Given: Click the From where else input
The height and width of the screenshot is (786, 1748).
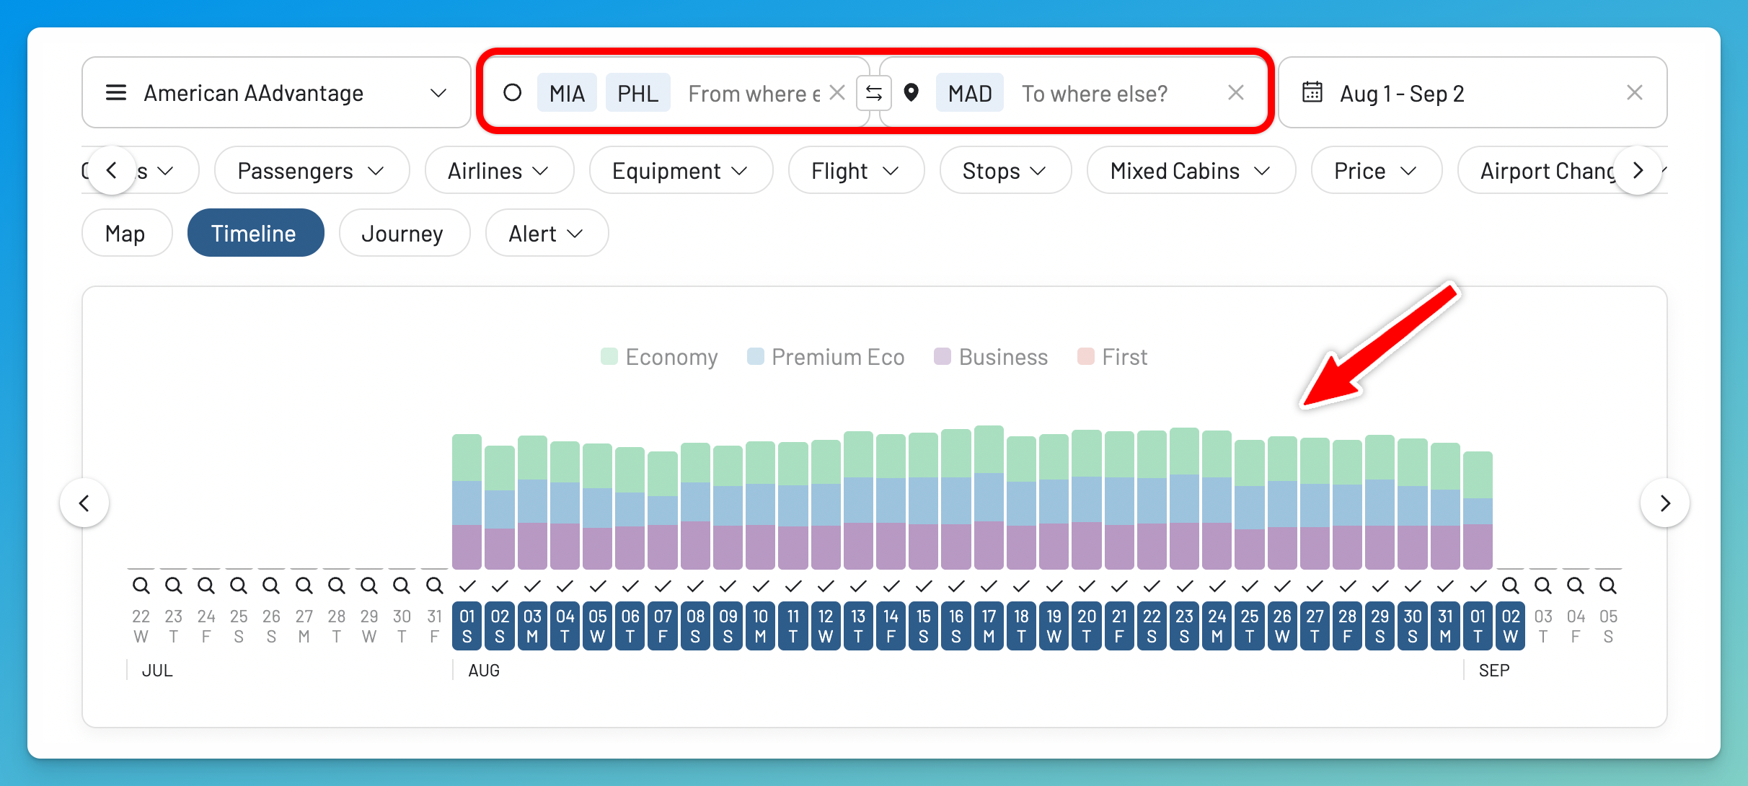Looking at the screenshot, I should click(x=754, y=93).
